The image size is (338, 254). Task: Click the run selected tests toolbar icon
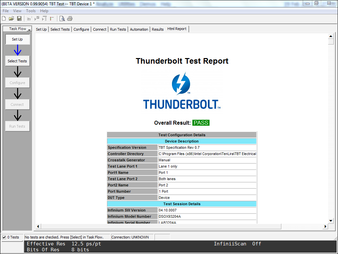[x=37, y=18]
